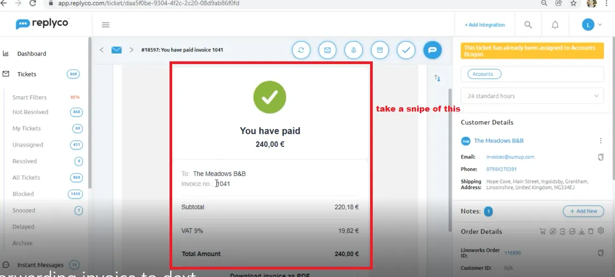Expand the 24 standard hours dropdown
The height and width of the screenshot is (277, 615).
(x=532, y=96)
